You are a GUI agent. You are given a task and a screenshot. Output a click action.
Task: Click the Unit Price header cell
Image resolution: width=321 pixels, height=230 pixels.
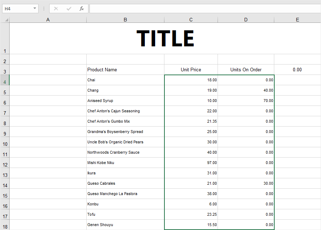191,70
